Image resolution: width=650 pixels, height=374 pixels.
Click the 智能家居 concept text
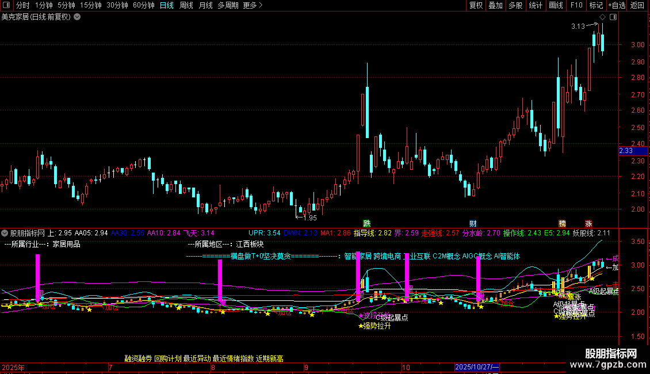(x=358, y=256)
